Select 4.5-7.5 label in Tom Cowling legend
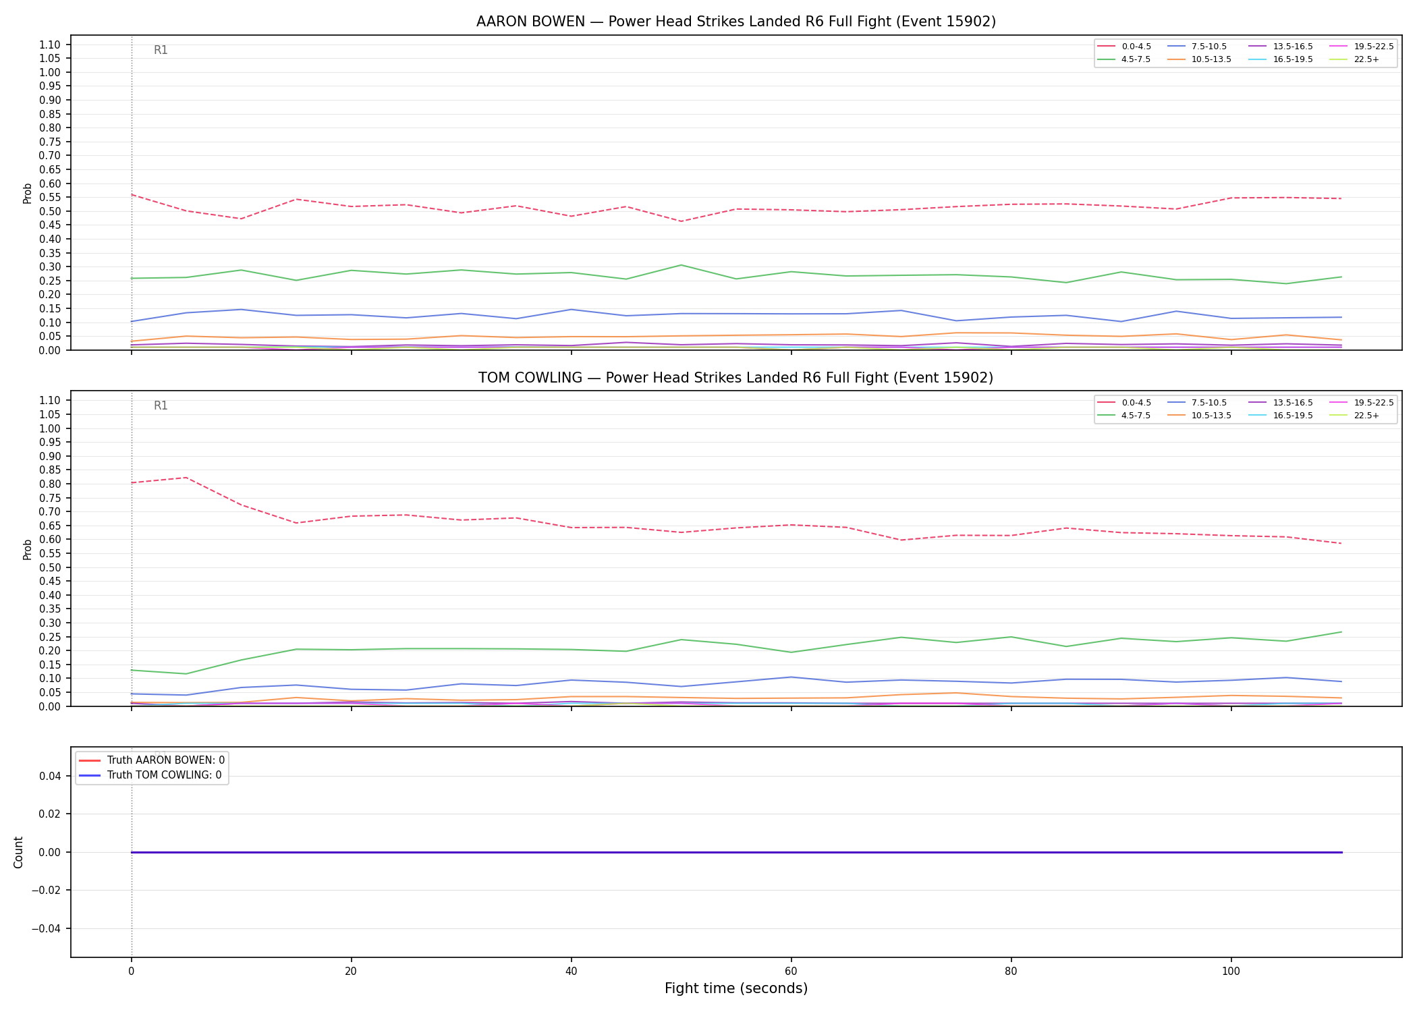1417x1012 pixels. [x=1136, y=416]
